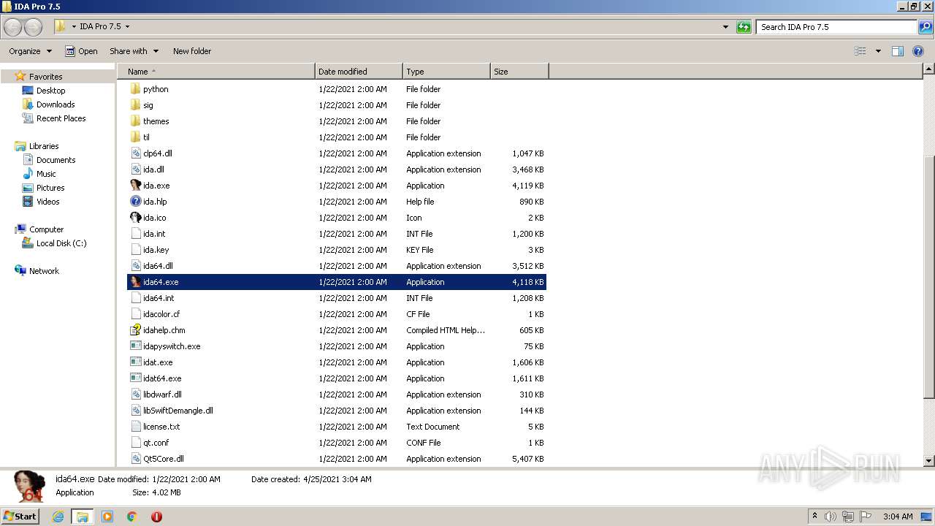Select Documents library
This screenshot has width=935, height=526.
point(56,160)
